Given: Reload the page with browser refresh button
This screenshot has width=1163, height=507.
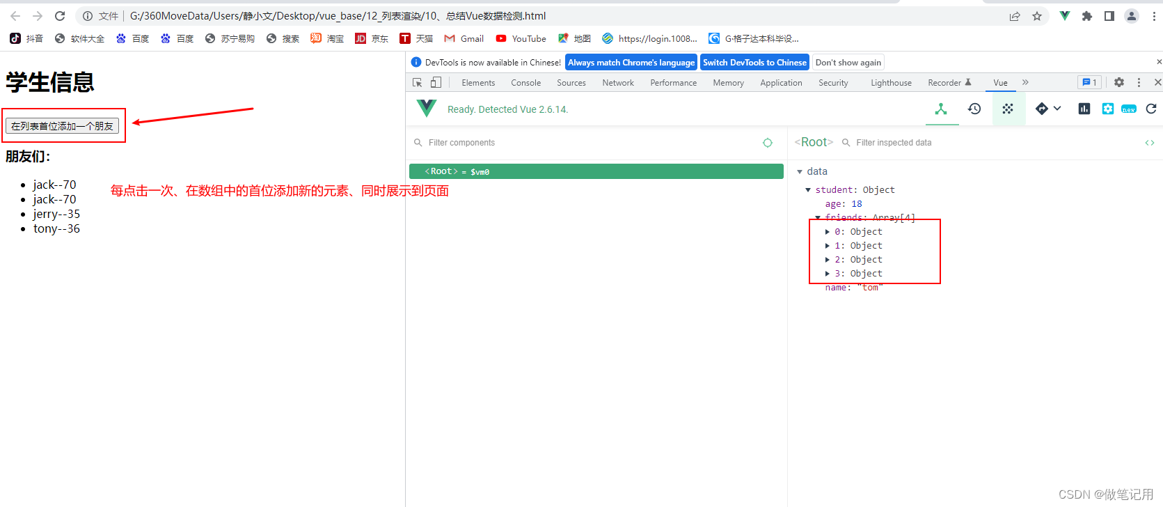Looking at the screenshot, I should point(60,16).
